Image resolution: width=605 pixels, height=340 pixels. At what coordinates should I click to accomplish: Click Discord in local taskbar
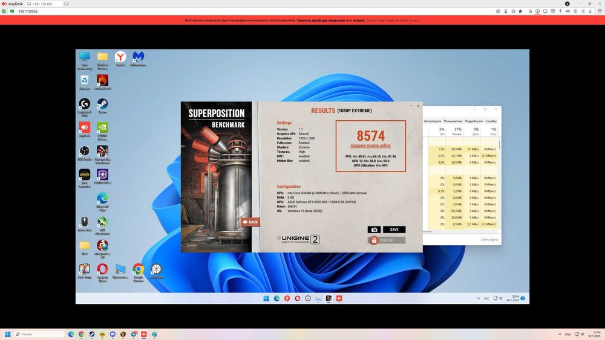click(113, 334)
